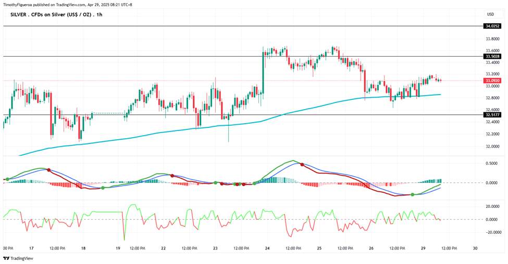Click the 0.5000 MACD scale value

pos(492,163)
